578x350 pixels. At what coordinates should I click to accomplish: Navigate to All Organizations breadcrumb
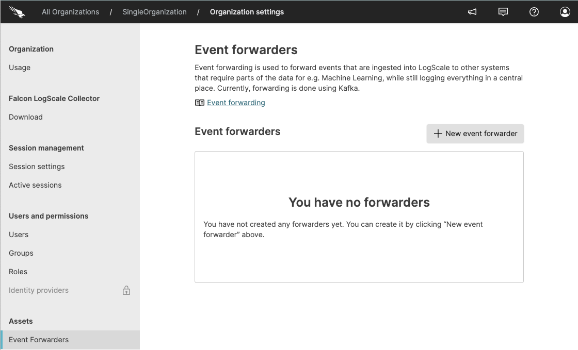[x=70, y=11]
